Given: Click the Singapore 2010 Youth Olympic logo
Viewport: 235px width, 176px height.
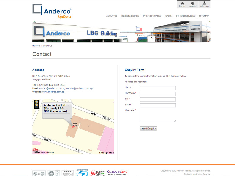Looking at the screenshot, I should point(117,172).
